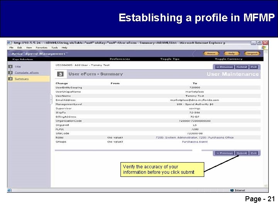Click Toggle Currency

229,59
